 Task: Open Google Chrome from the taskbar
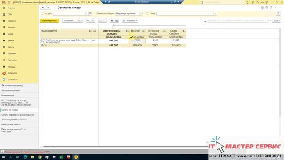coord(39,157)
